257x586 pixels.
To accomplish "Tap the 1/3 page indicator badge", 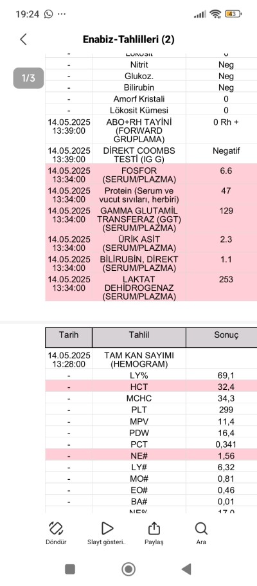I will [28, 78].
